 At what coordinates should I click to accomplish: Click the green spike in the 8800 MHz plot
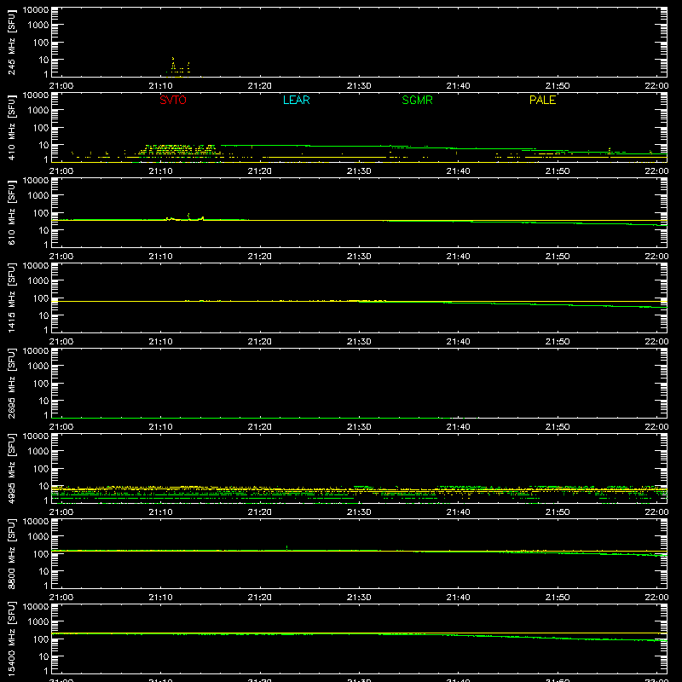click(286, 547)
